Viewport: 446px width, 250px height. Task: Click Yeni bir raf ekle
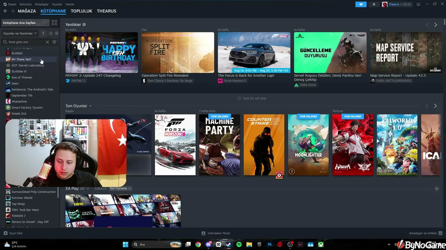[252, 98]
